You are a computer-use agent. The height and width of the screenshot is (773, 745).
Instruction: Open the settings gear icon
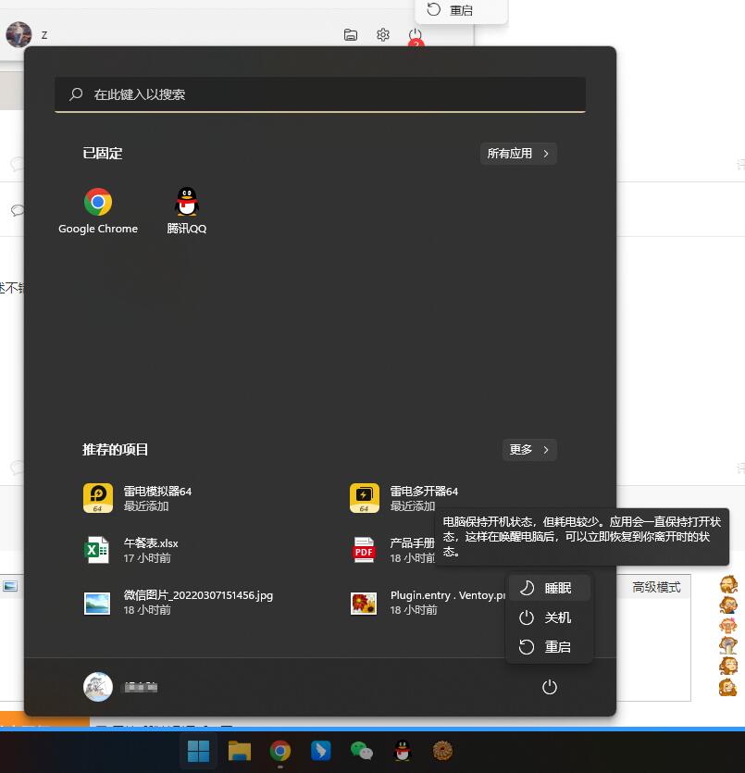point(383,34)
